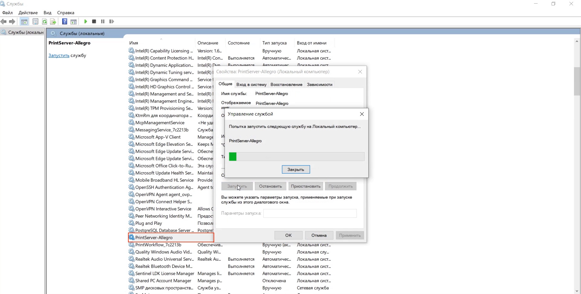Screen dimensions: 581x294
Task: Switch to the Зависимости tab
Action: coord(319,84)
